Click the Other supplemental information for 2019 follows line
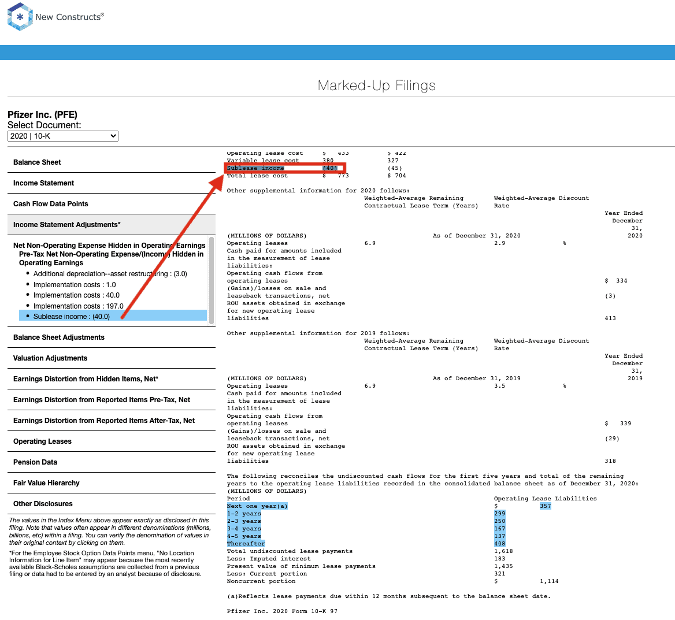The width and height of the screenshot is (675, 620). click(x=318, y=333)
